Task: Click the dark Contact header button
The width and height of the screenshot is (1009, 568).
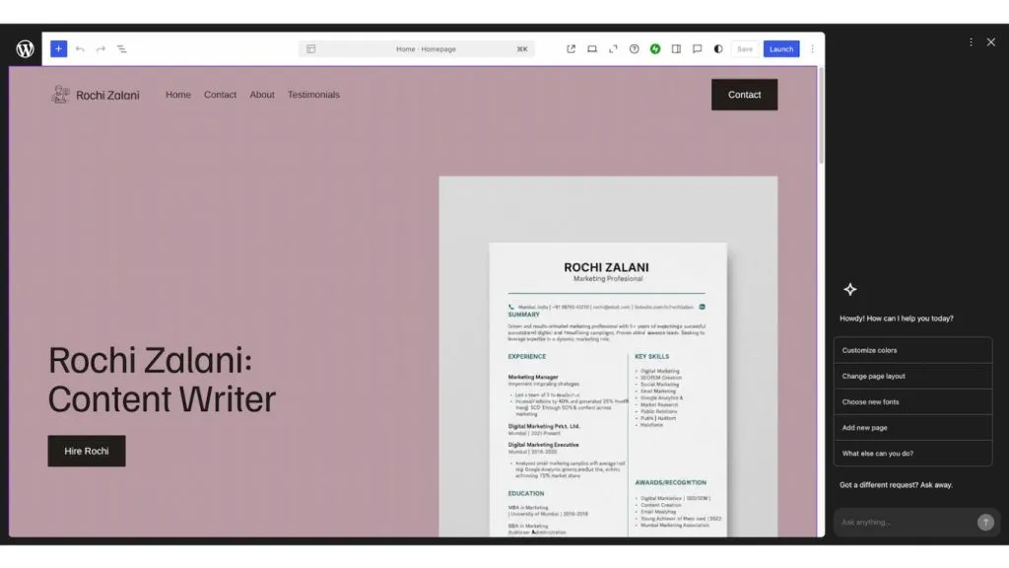Action: pyautogui.click(x=745, y=95)
